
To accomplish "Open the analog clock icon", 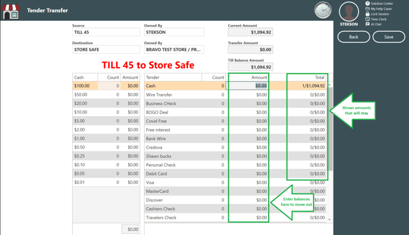I will click(323, 10).
